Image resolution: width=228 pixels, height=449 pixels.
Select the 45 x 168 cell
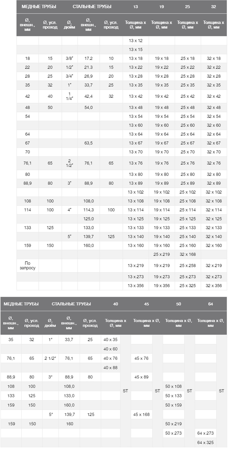point(141,414)
